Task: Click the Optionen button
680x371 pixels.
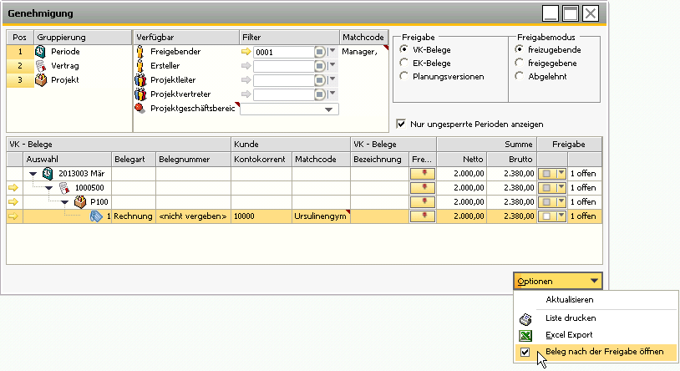Action: [557, 282]
